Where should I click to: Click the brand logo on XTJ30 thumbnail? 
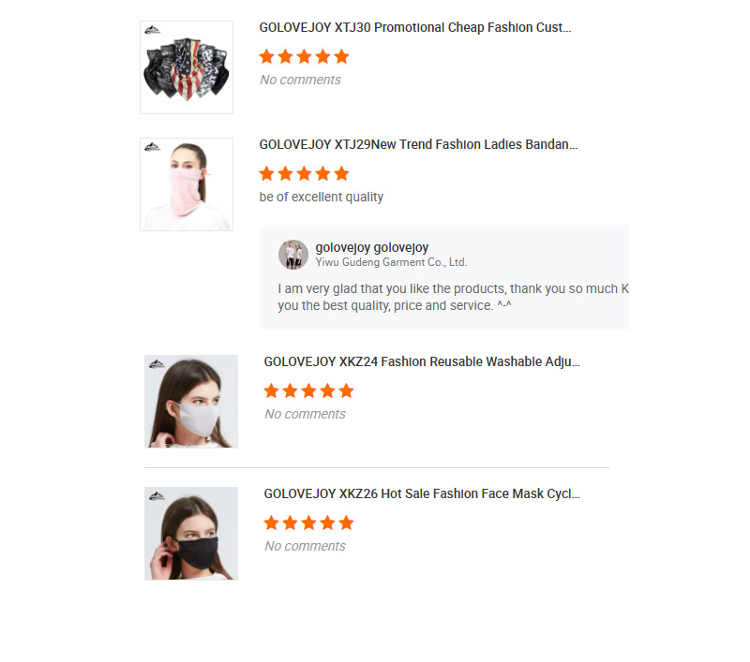(153, 30)
